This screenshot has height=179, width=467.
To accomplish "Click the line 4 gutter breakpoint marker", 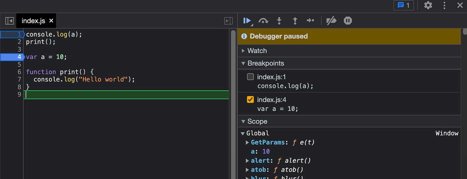I will tap(12, 57).
